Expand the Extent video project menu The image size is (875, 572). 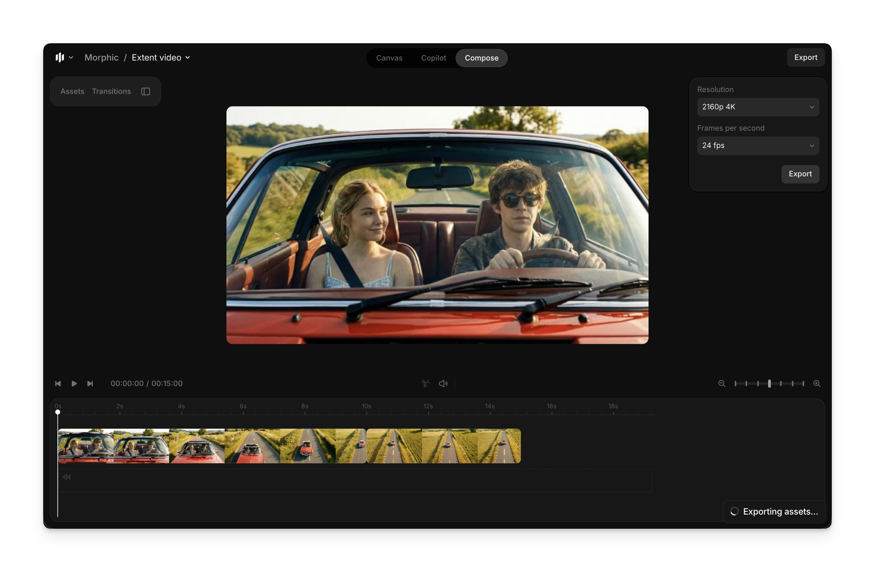coord(161,57)
